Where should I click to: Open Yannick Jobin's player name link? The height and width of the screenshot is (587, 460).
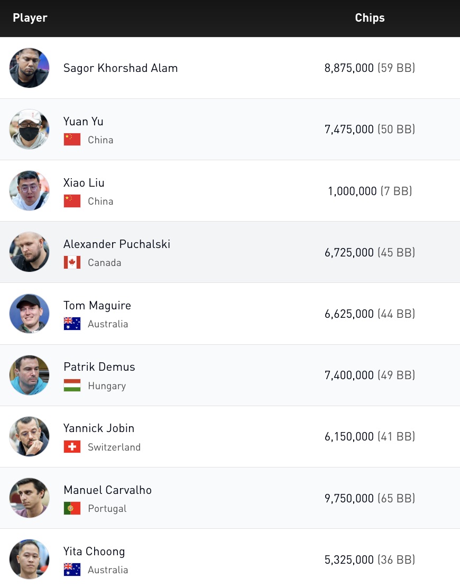click(99, 428)
